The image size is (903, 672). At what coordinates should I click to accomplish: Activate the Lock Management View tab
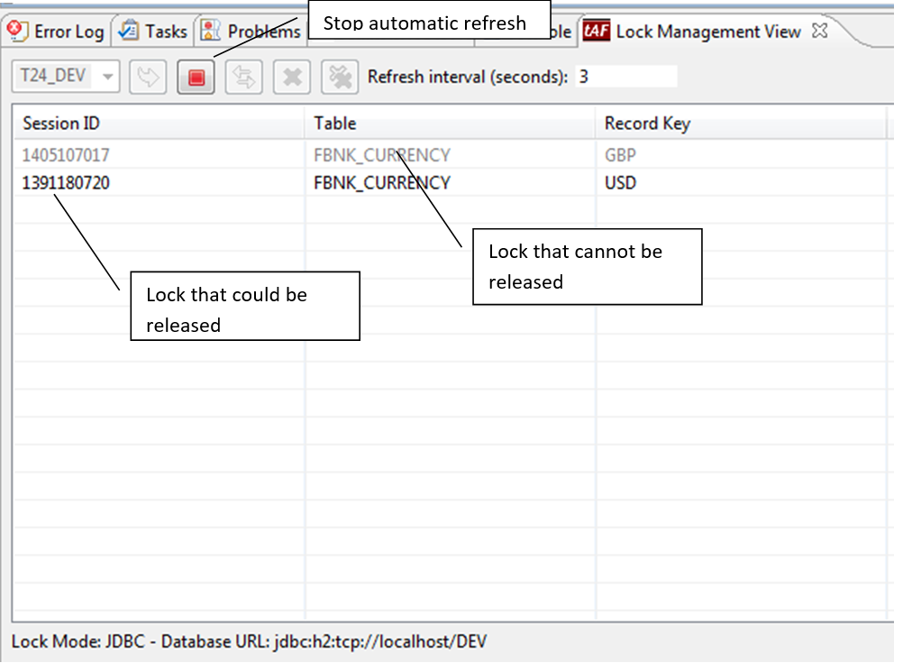(707, 32)
